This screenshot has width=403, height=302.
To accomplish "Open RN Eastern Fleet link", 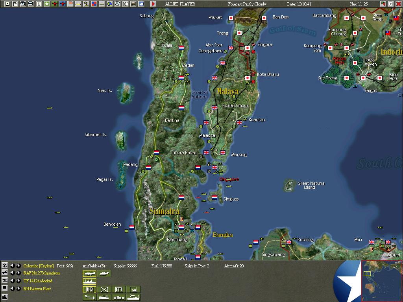I will click(37, 289).
